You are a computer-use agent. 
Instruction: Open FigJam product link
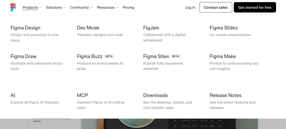(151, 28)
